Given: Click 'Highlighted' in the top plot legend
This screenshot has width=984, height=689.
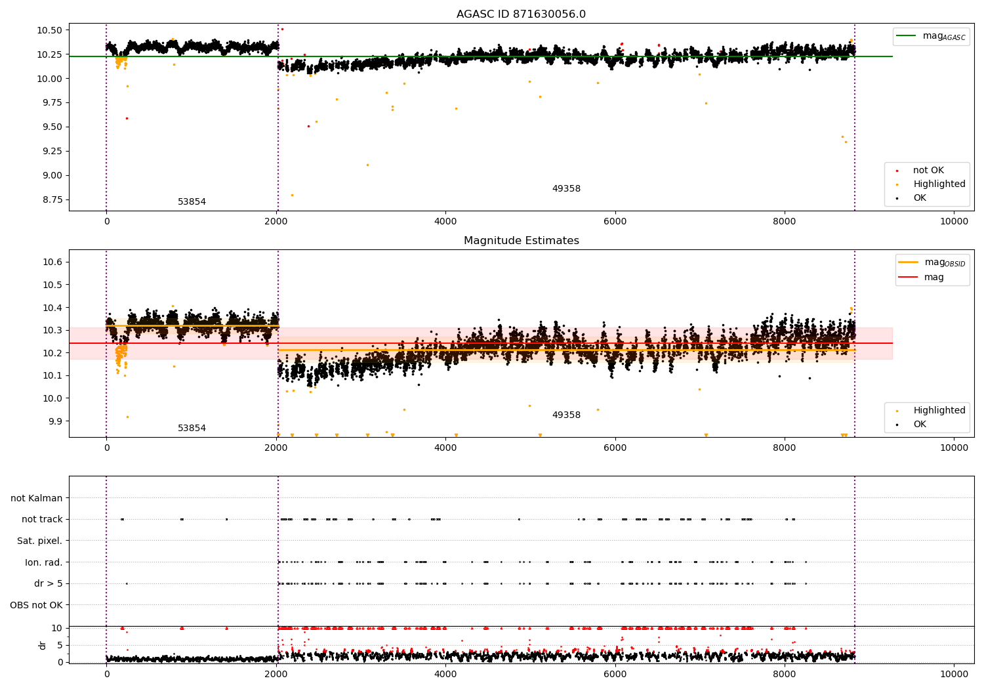Looking at the screenshot, I should click(939, 184).
